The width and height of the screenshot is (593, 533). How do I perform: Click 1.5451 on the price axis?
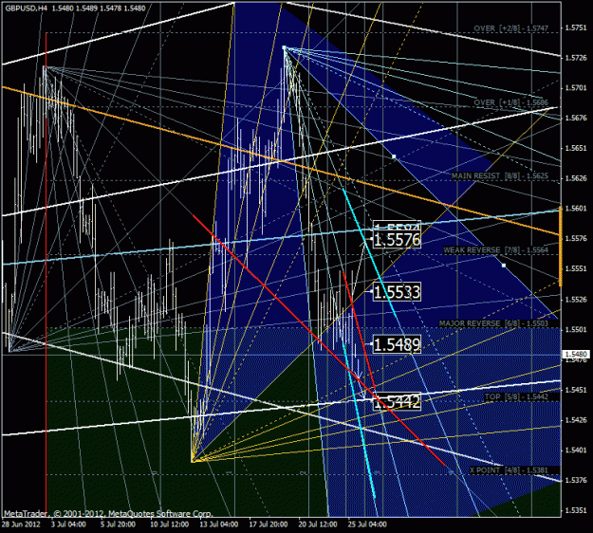click(576, 390)
